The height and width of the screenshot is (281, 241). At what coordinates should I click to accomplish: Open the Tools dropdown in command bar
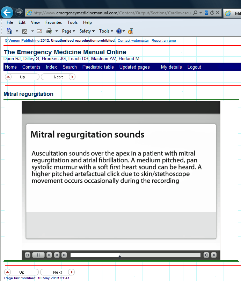tap(106, 31)
